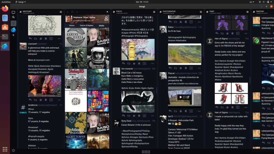This screenshot has height=154, width=274.
Task: Switch to the Status tab on profile
Action: 72,25
